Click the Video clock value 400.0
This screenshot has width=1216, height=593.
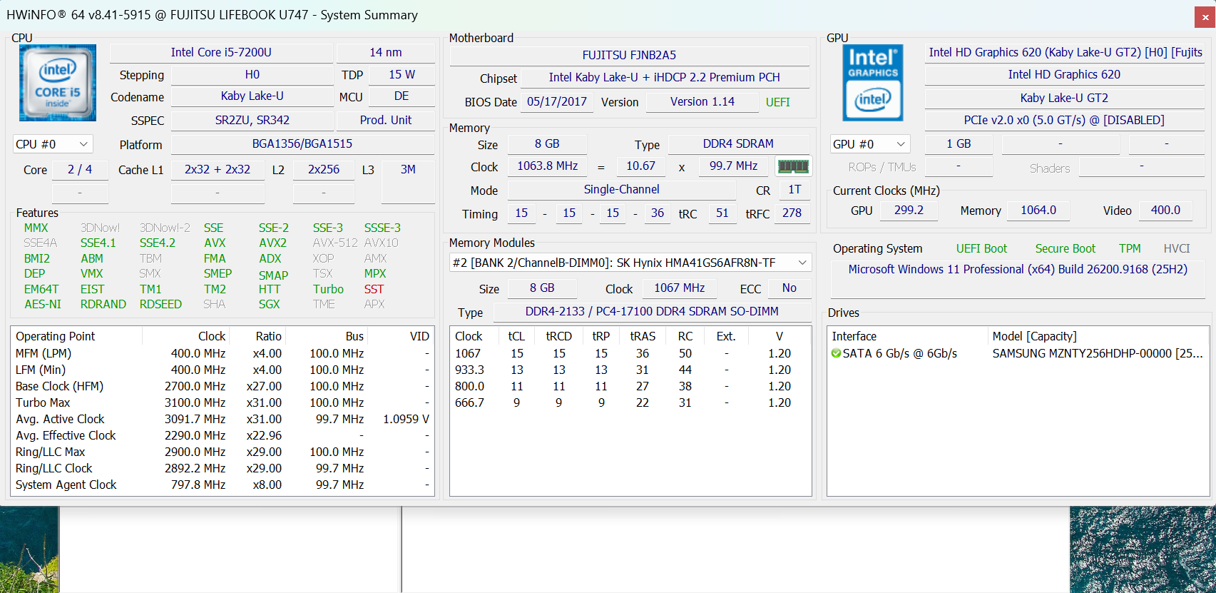pyautogui.click(x=1165, y=210)
